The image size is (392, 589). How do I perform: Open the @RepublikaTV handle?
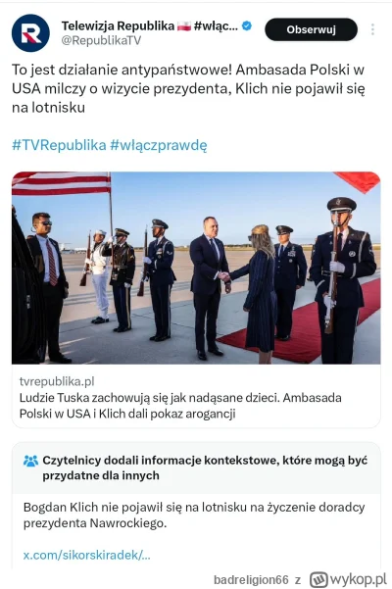click(101, 40)
